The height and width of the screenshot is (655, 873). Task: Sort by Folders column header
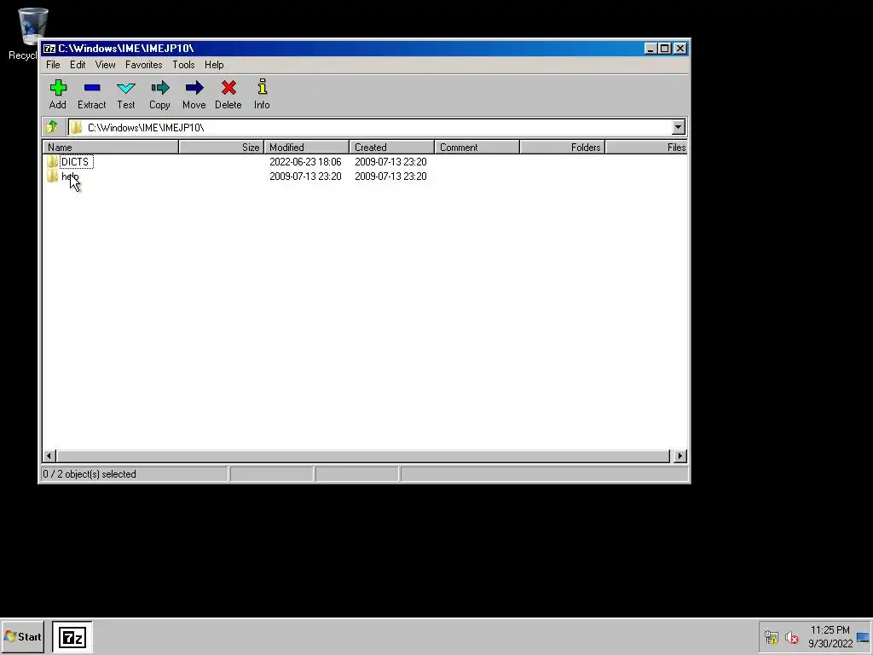563,147
